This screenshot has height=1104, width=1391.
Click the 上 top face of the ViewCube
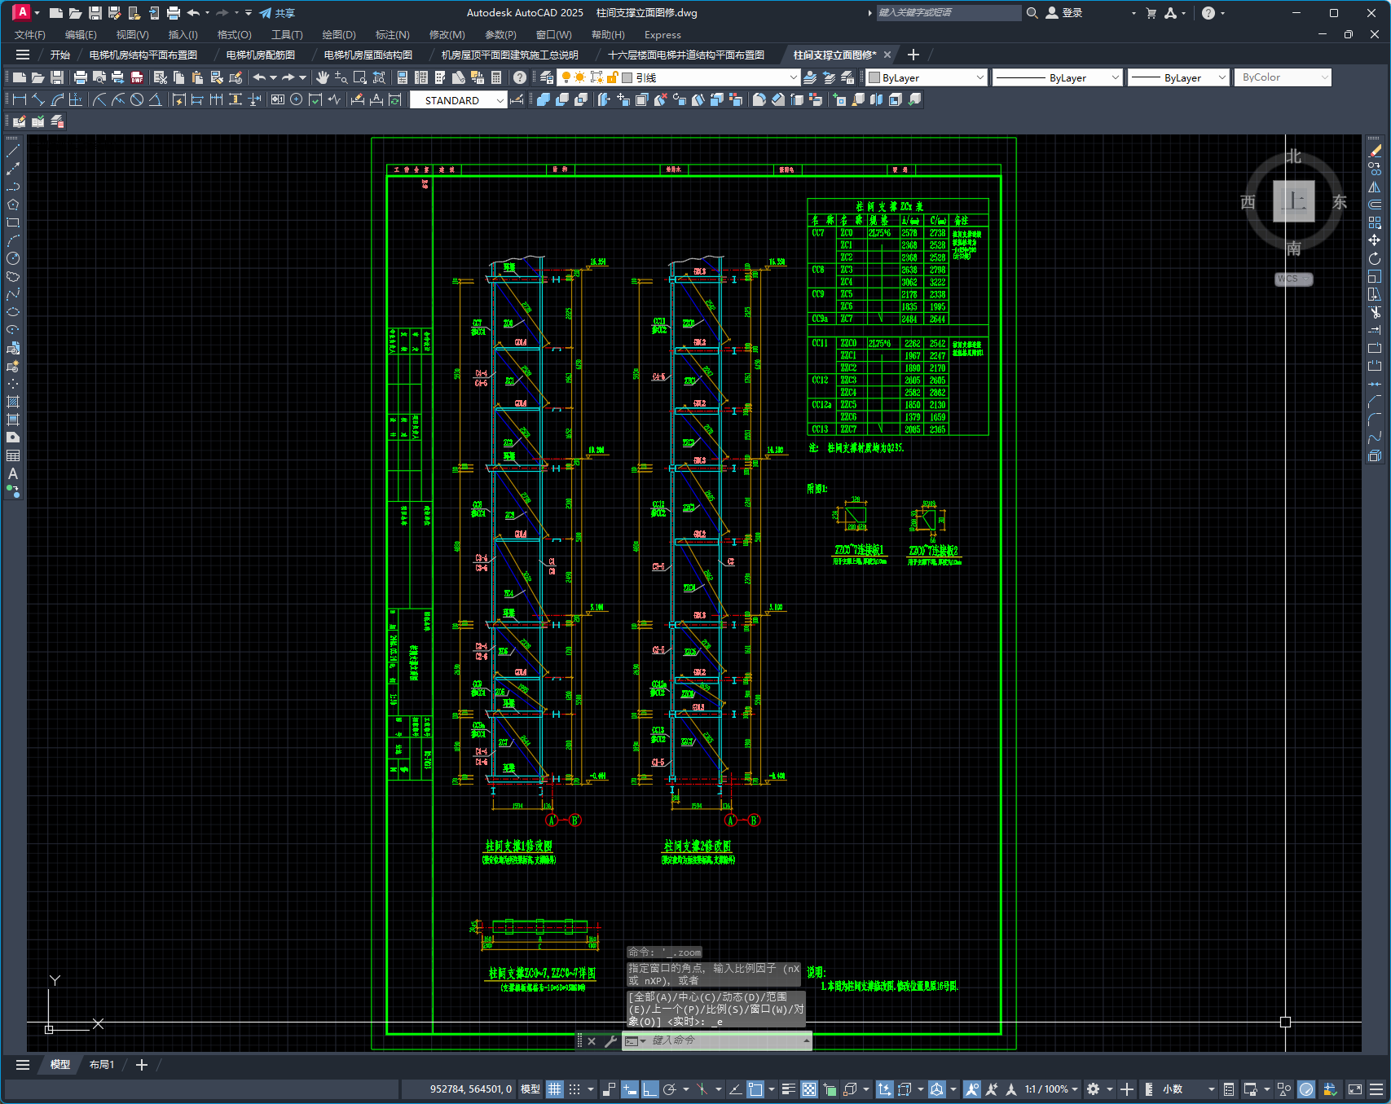point(1294,201)
